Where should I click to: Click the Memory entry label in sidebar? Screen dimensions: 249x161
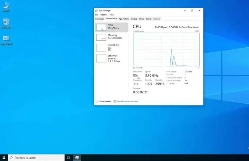pos(112,35)
